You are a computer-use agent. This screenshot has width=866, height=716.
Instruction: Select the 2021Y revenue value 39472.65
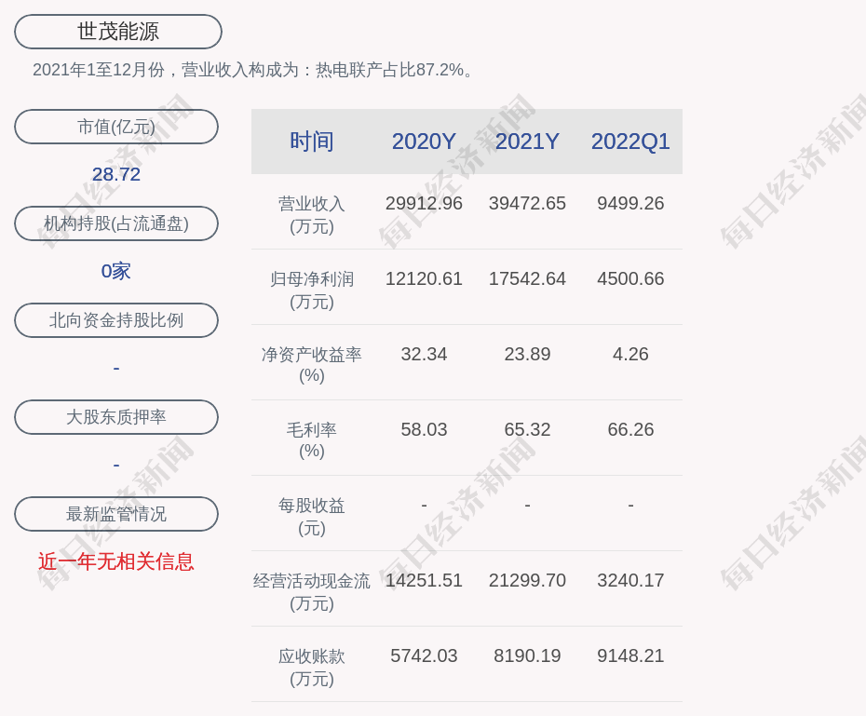pyautogui.click(x=527, y=203)
